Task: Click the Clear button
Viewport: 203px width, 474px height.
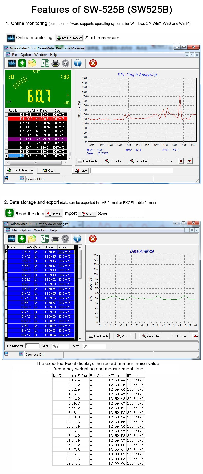Action: [x=49, y=170]
